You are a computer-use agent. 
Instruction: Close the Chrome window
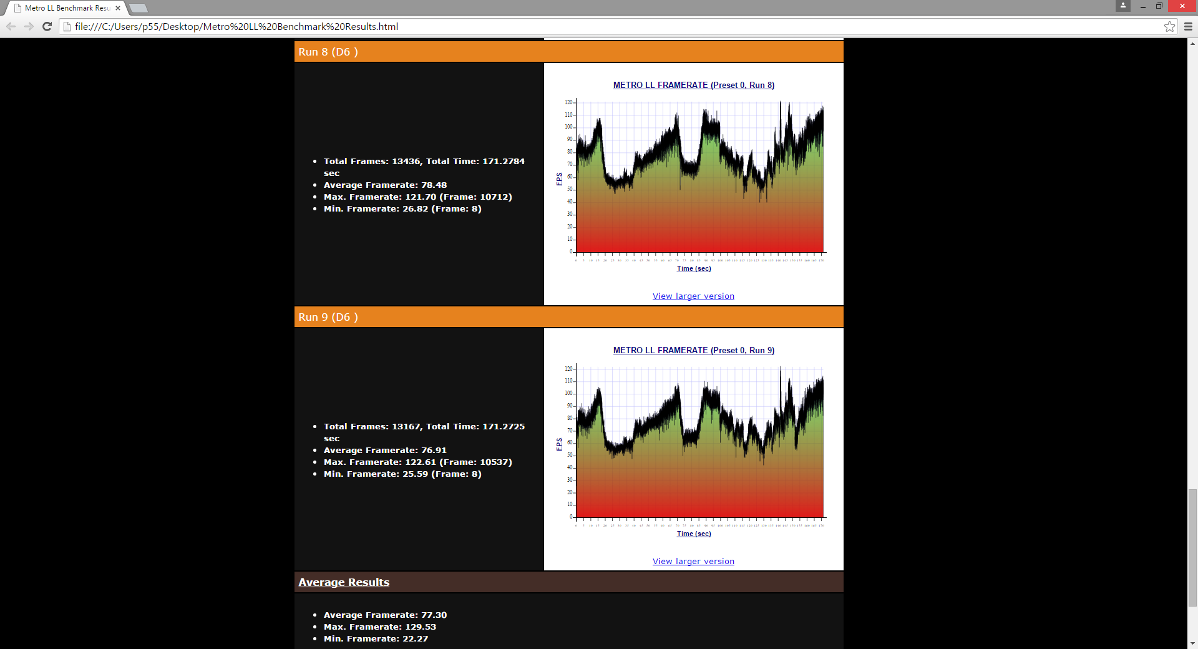point(1182,6)
